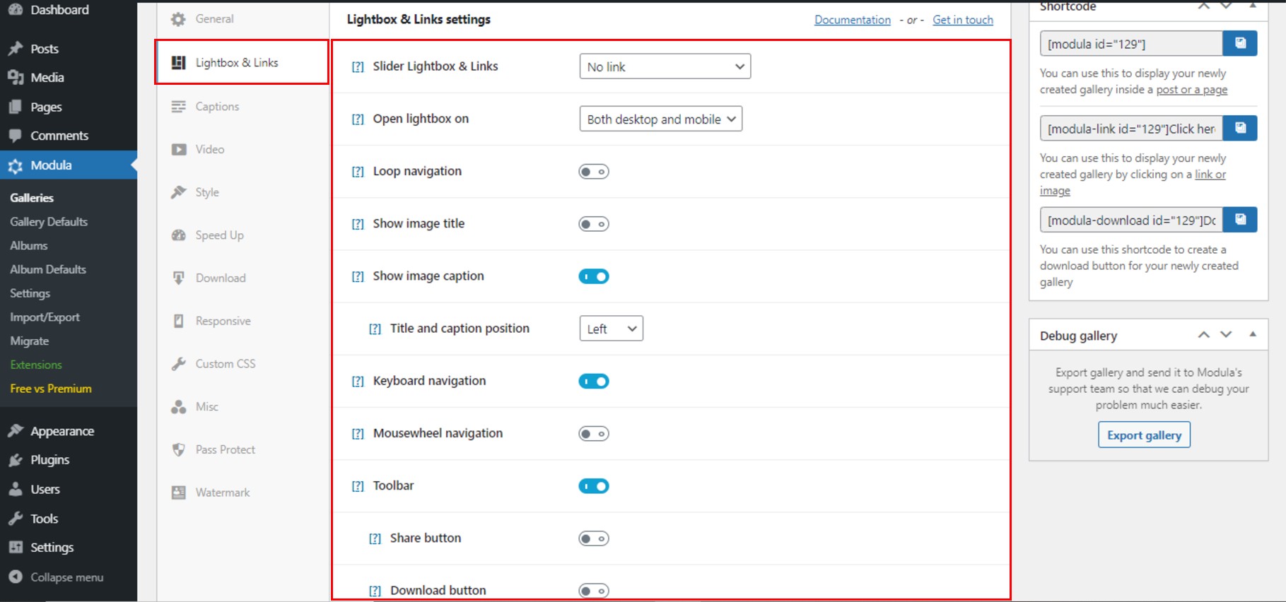Turn off Show image caption toggle
The height and width of the screenshot is (602, 1286).
[593, 276]
